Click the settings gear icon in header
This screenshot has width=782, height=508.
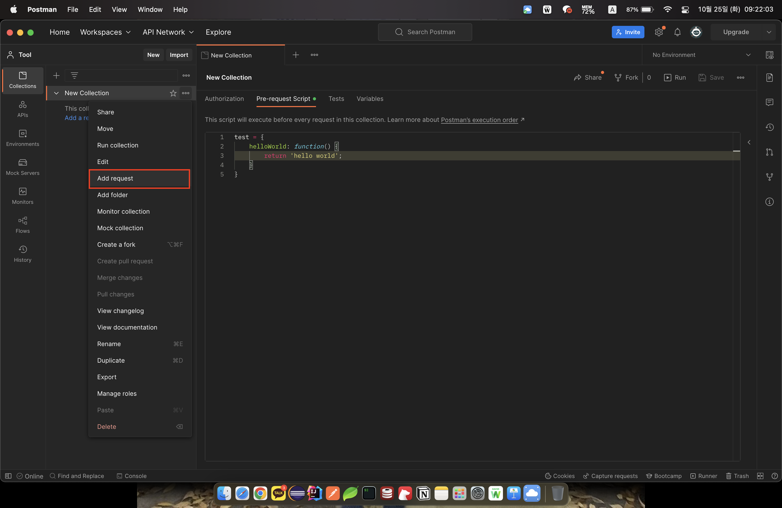[x=658, y=32]
